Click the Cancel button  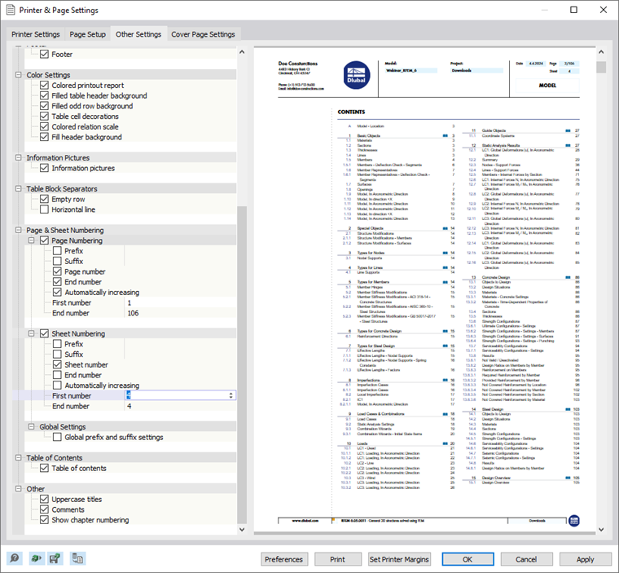click(x=526, y=559)
